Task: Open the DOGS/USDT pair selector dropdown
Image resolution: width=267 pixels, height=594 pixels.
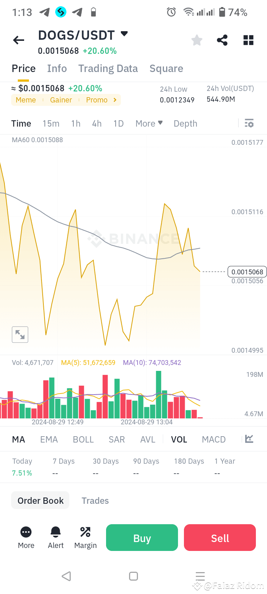Action: pyautogui.click(x=124, y=33)
